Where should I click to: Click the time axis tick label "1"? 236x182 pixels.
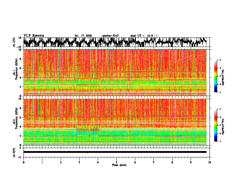(x=42, y=162)
